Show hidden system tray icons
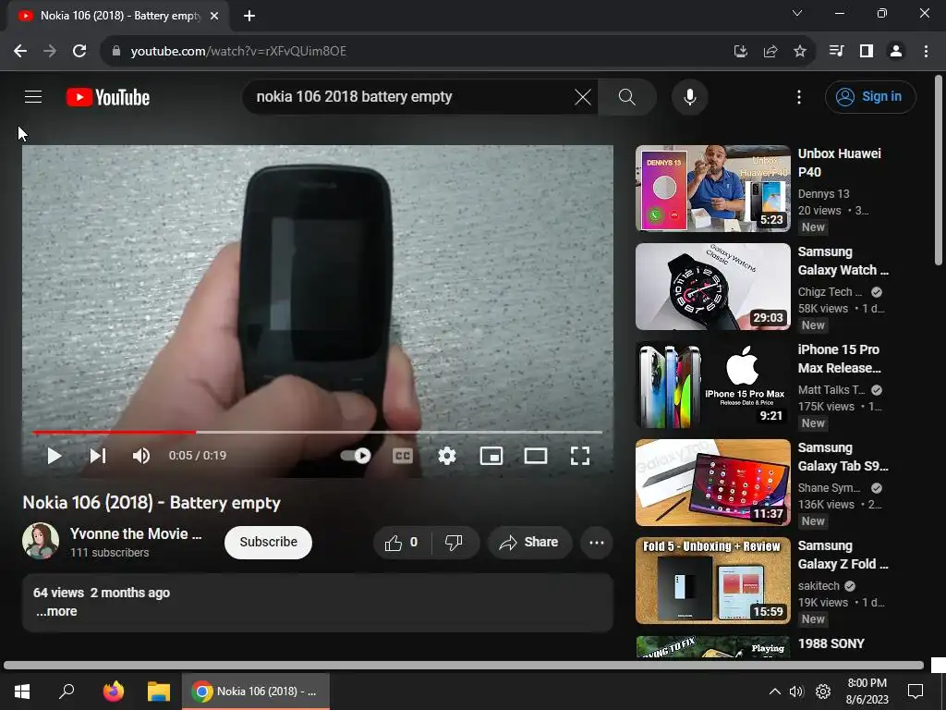Image resolution: width=946 pixels, height=710 pixels. [x=775, y=692]
